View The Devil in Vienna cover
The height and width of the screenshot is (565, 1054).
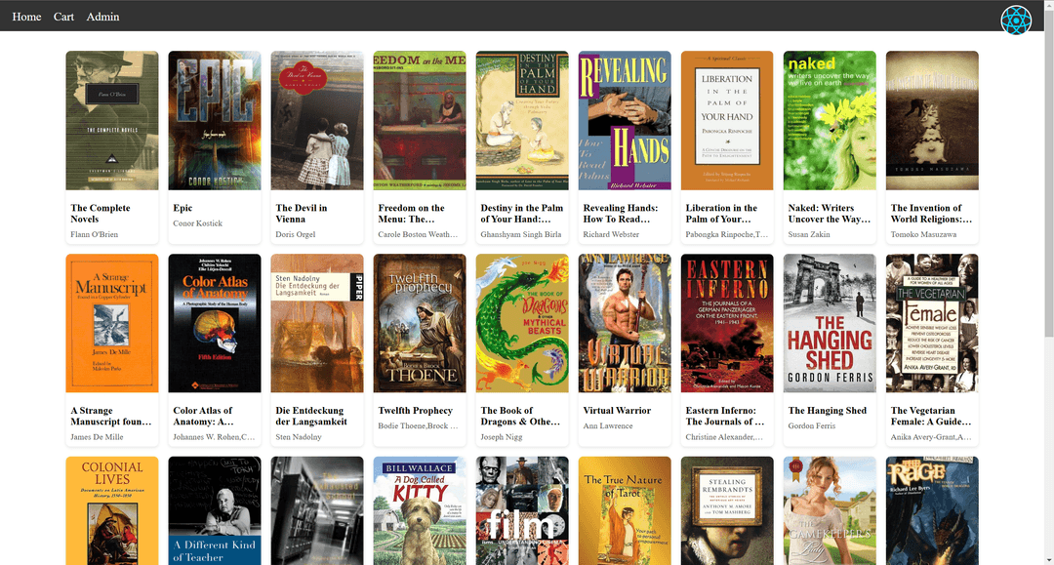point(317,120)
